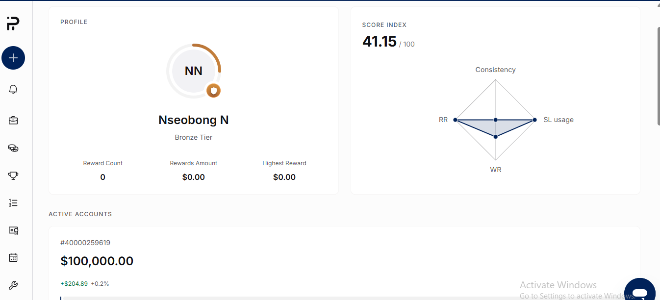Image resolution: width=660 pixels, height=300 pixels.
Task: Open the trophy leaderboard icon
Action: point(13,175)
